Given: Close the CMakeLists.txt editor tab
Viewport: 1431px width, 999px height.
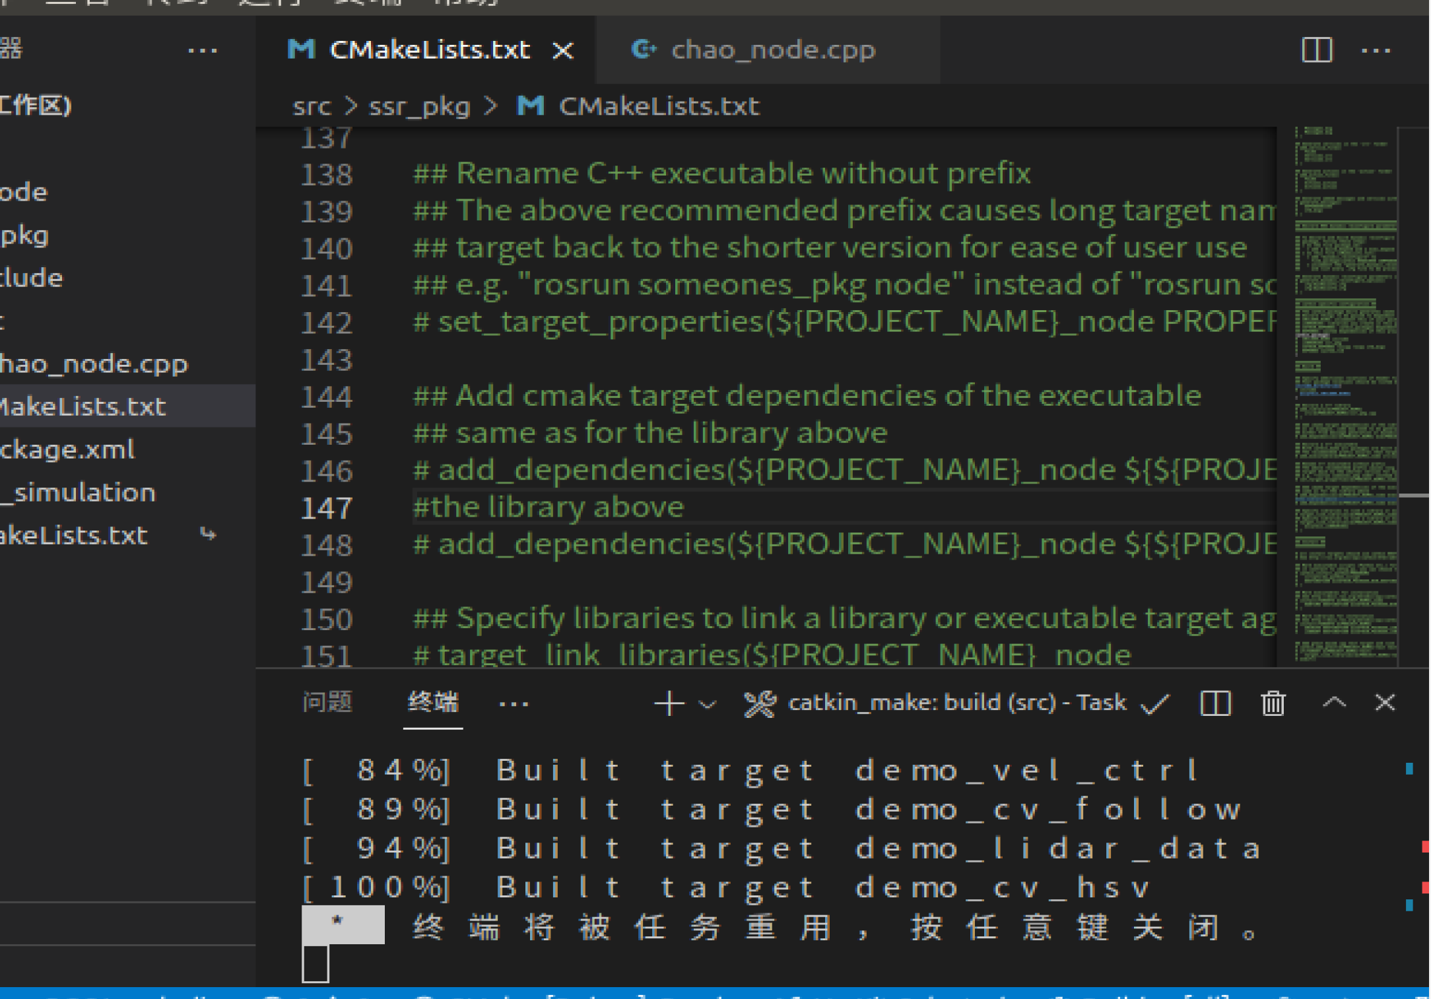Looking at the screenshot, I should pos(563,51).
